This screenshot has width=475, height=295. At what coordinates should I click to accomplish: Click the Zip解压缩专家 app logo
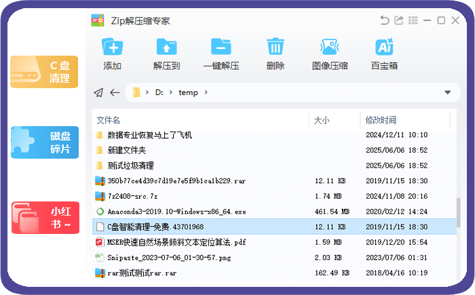click(98, 20)
